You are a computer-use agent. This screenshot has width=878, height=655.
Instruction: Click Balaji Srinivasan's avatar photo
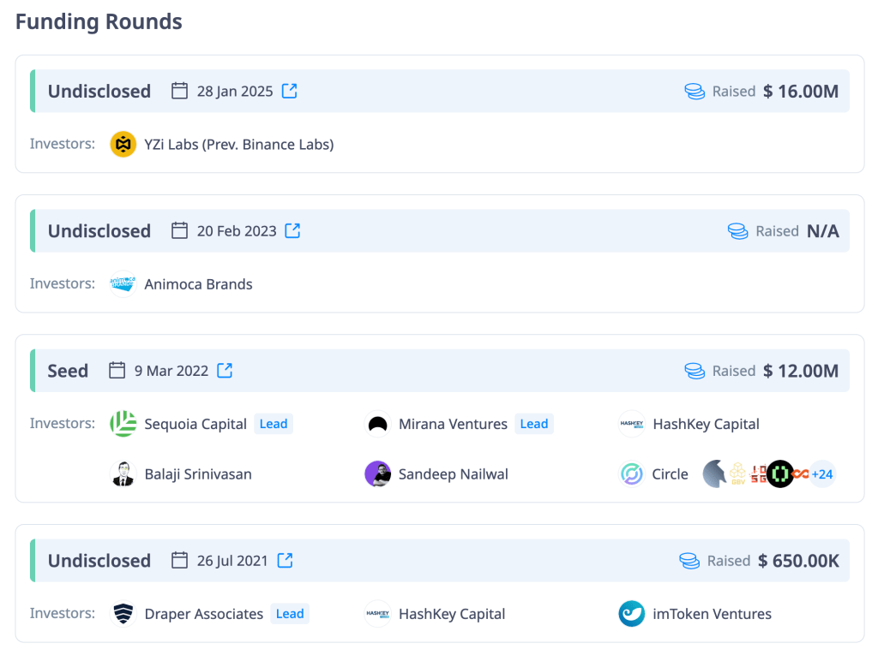pos(123,473)
